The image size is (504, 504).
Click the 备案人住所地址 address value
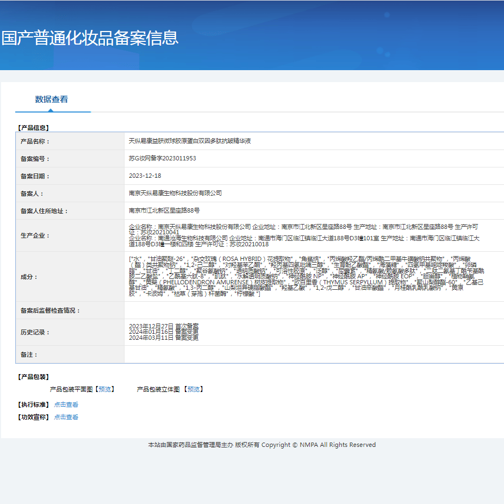[164, 210]
